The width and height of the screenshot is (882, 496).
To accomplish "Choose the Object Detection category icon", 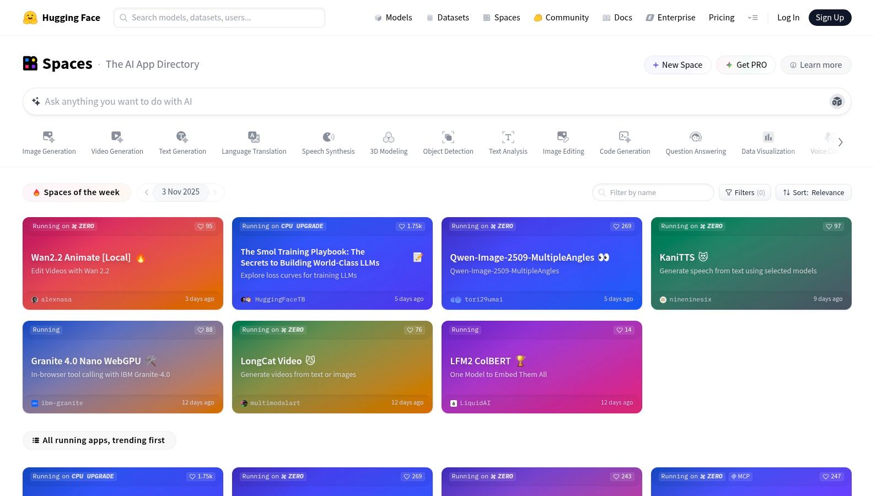I will coord(448,137).
